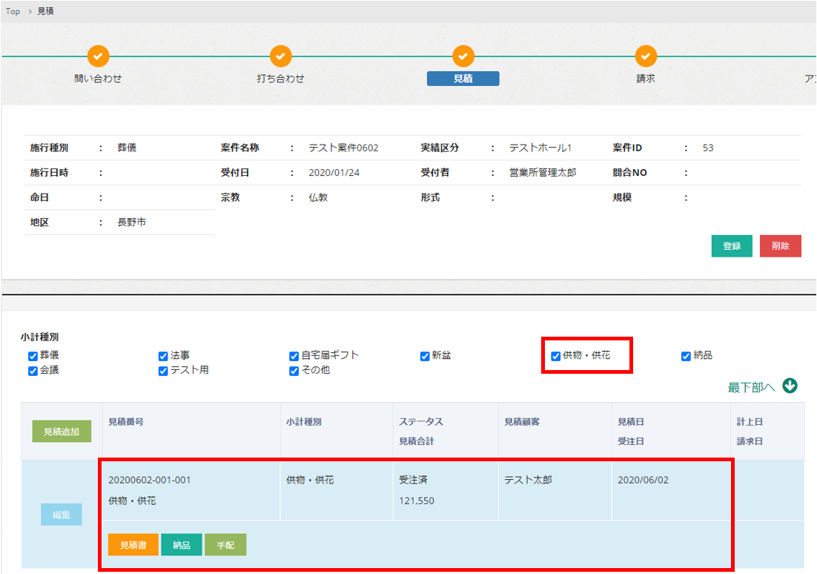Image resolution: width=817 pixels, height=574 pixels.
Task: Click the 見積 step checkmark icon
Action: pyautogui.click(x=463, y=56)
